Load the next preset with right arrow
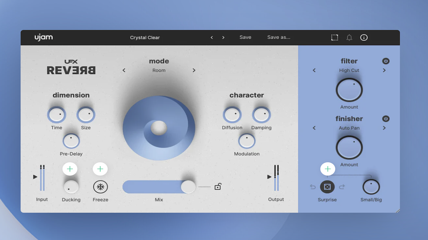The image size is (428, 240). (x=223, y=37)
